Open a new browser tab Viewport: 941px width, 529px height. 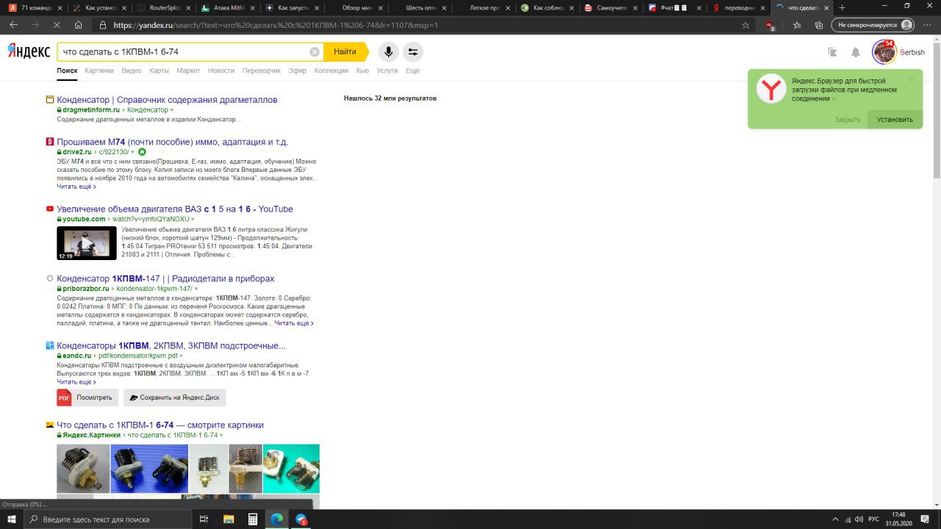click(842, 7)
